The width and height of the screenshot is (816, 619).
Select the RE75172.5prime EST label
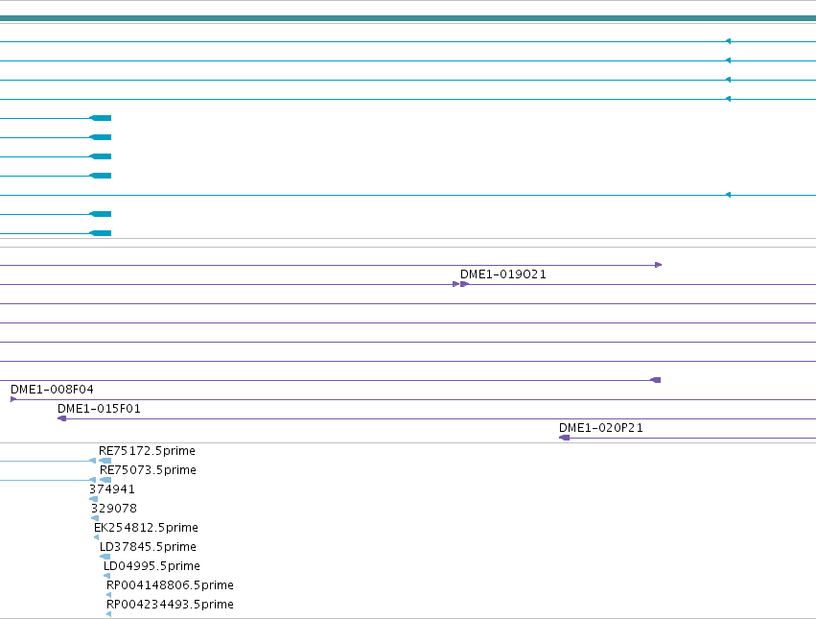click(x=148, y=451)
